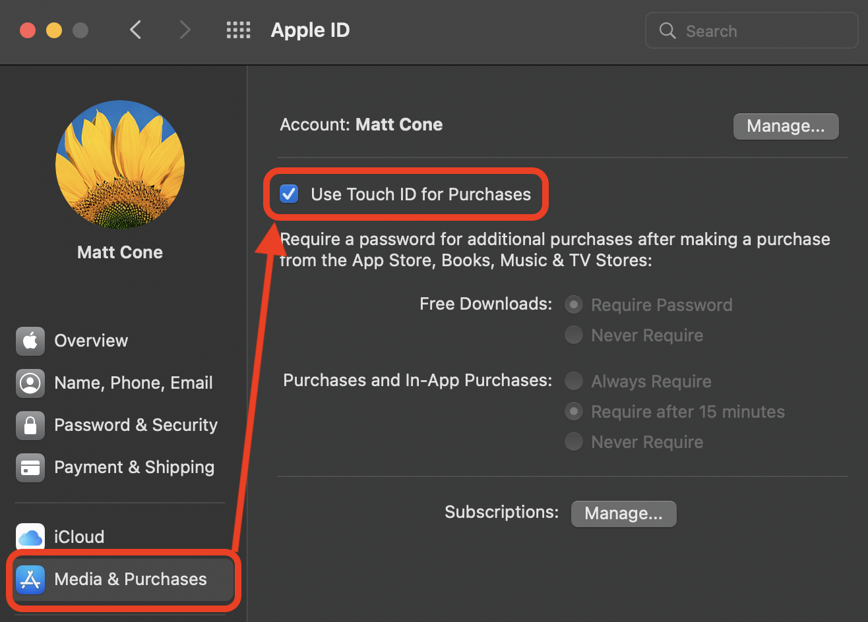
Task: Click Manage next to Account: Matt Cone
Action: [x=786, y=126]
